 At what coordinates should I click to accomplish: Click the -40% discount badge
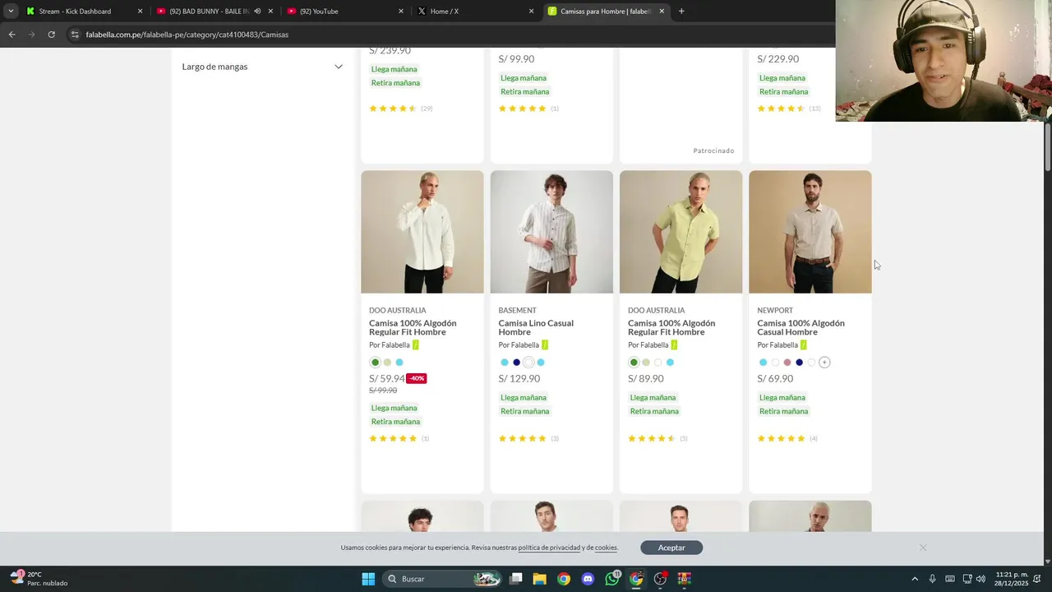[417, 378]
